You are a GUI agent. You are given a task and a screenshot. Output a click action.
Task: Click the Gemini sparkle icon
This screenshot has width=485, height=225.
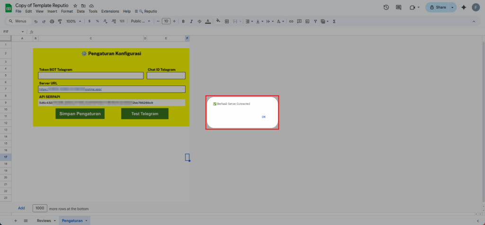tap(463, 8)
